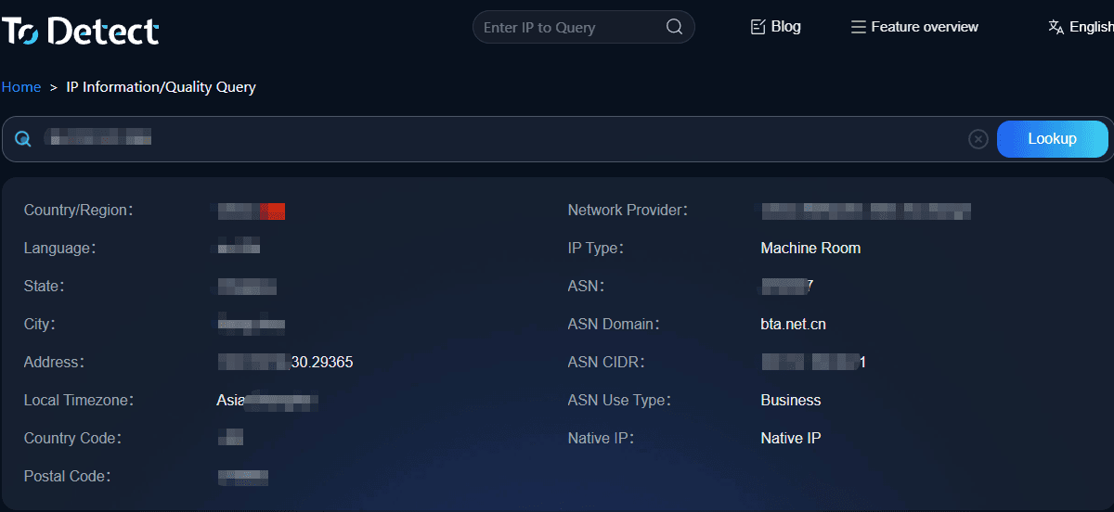Select the bta.net.cn ASN domain value

pos(793,325)
